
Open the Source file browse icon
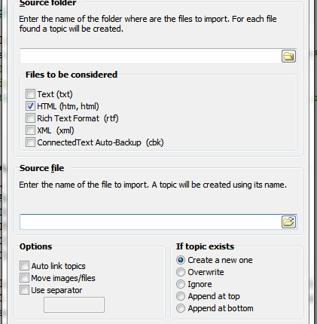[288, 222]
